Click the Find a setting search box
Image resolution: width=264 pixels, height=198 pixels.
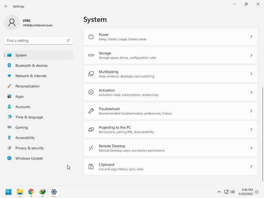[36, 40]
